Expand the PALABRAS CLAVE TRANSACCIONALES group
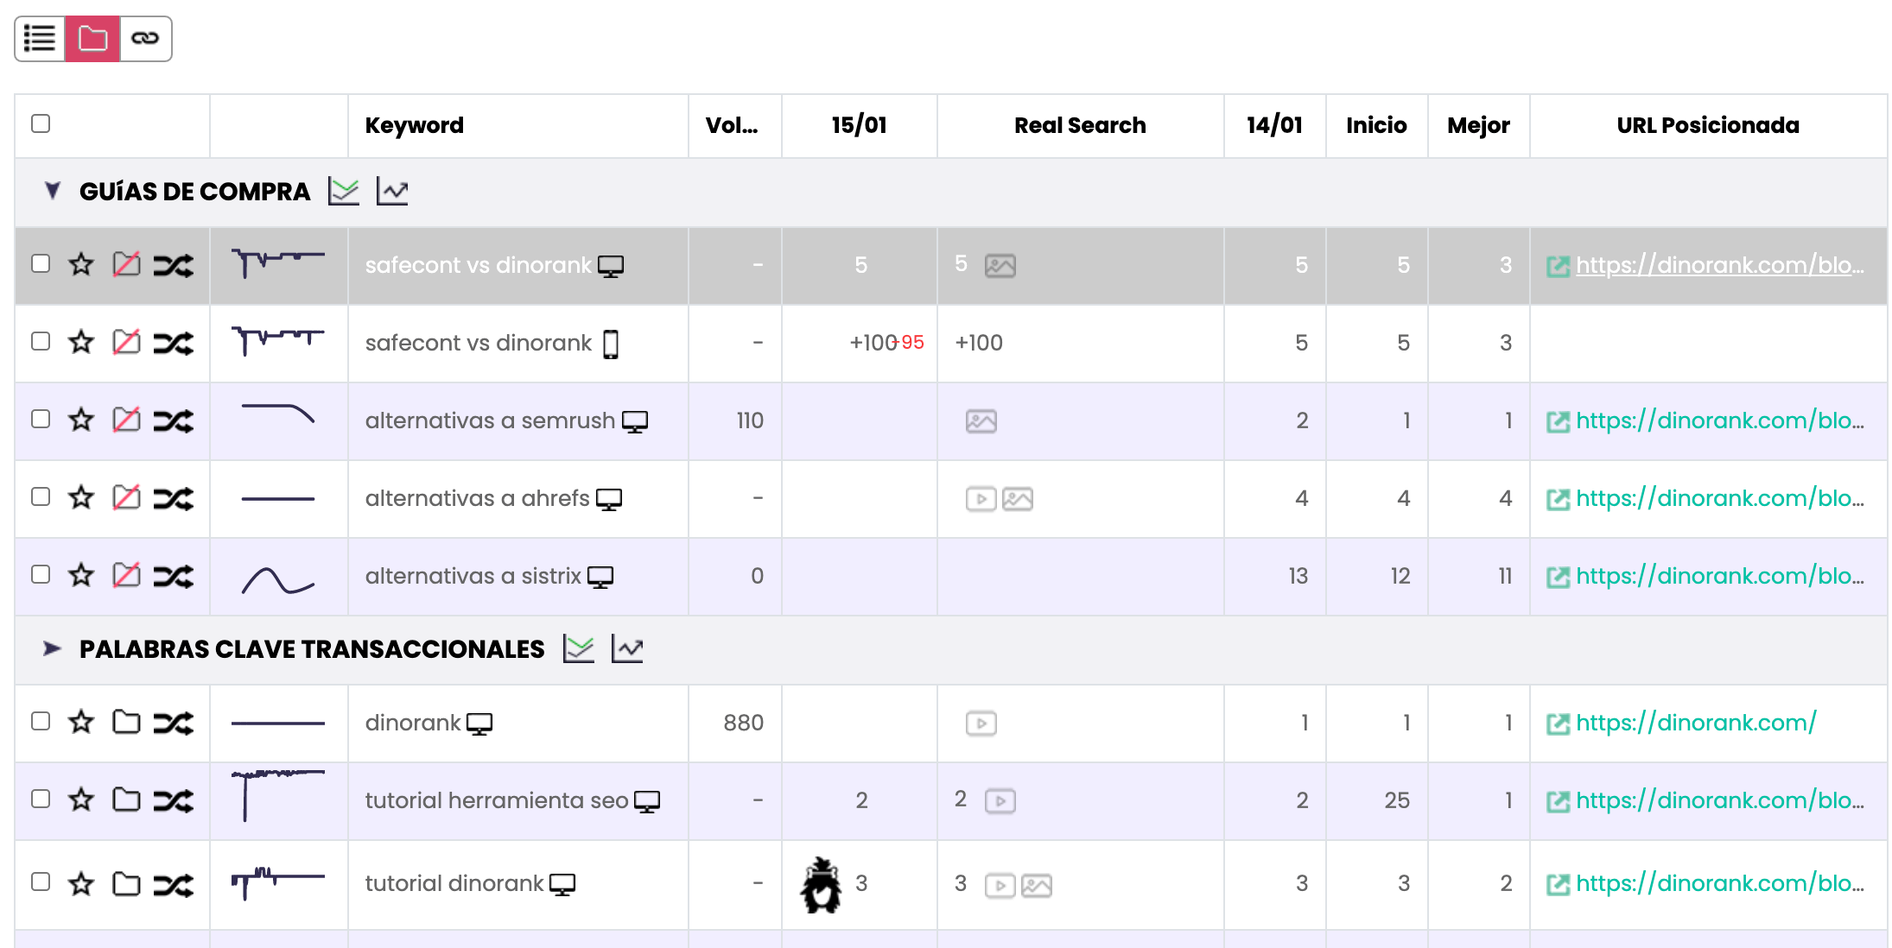The image size is (1892, 948). (53, 648)
